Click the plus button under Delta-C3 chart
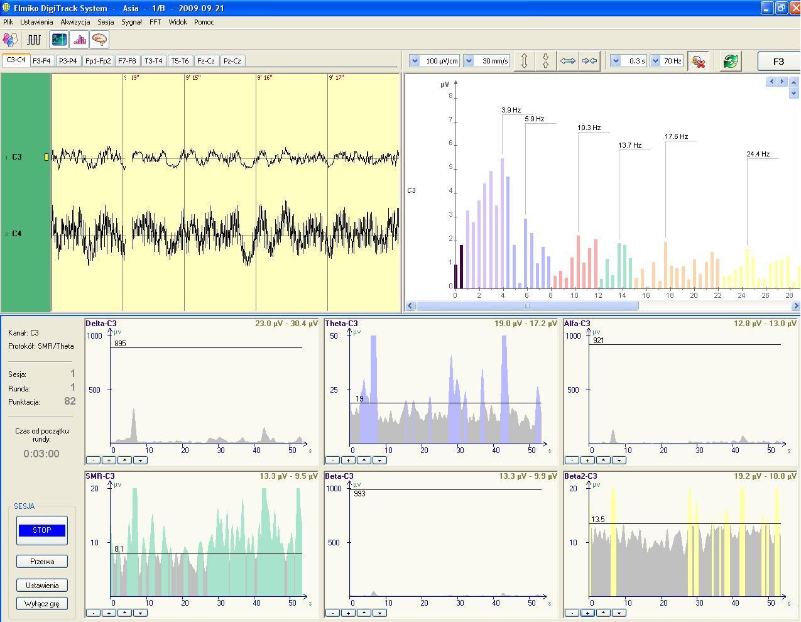 (109, 460)
